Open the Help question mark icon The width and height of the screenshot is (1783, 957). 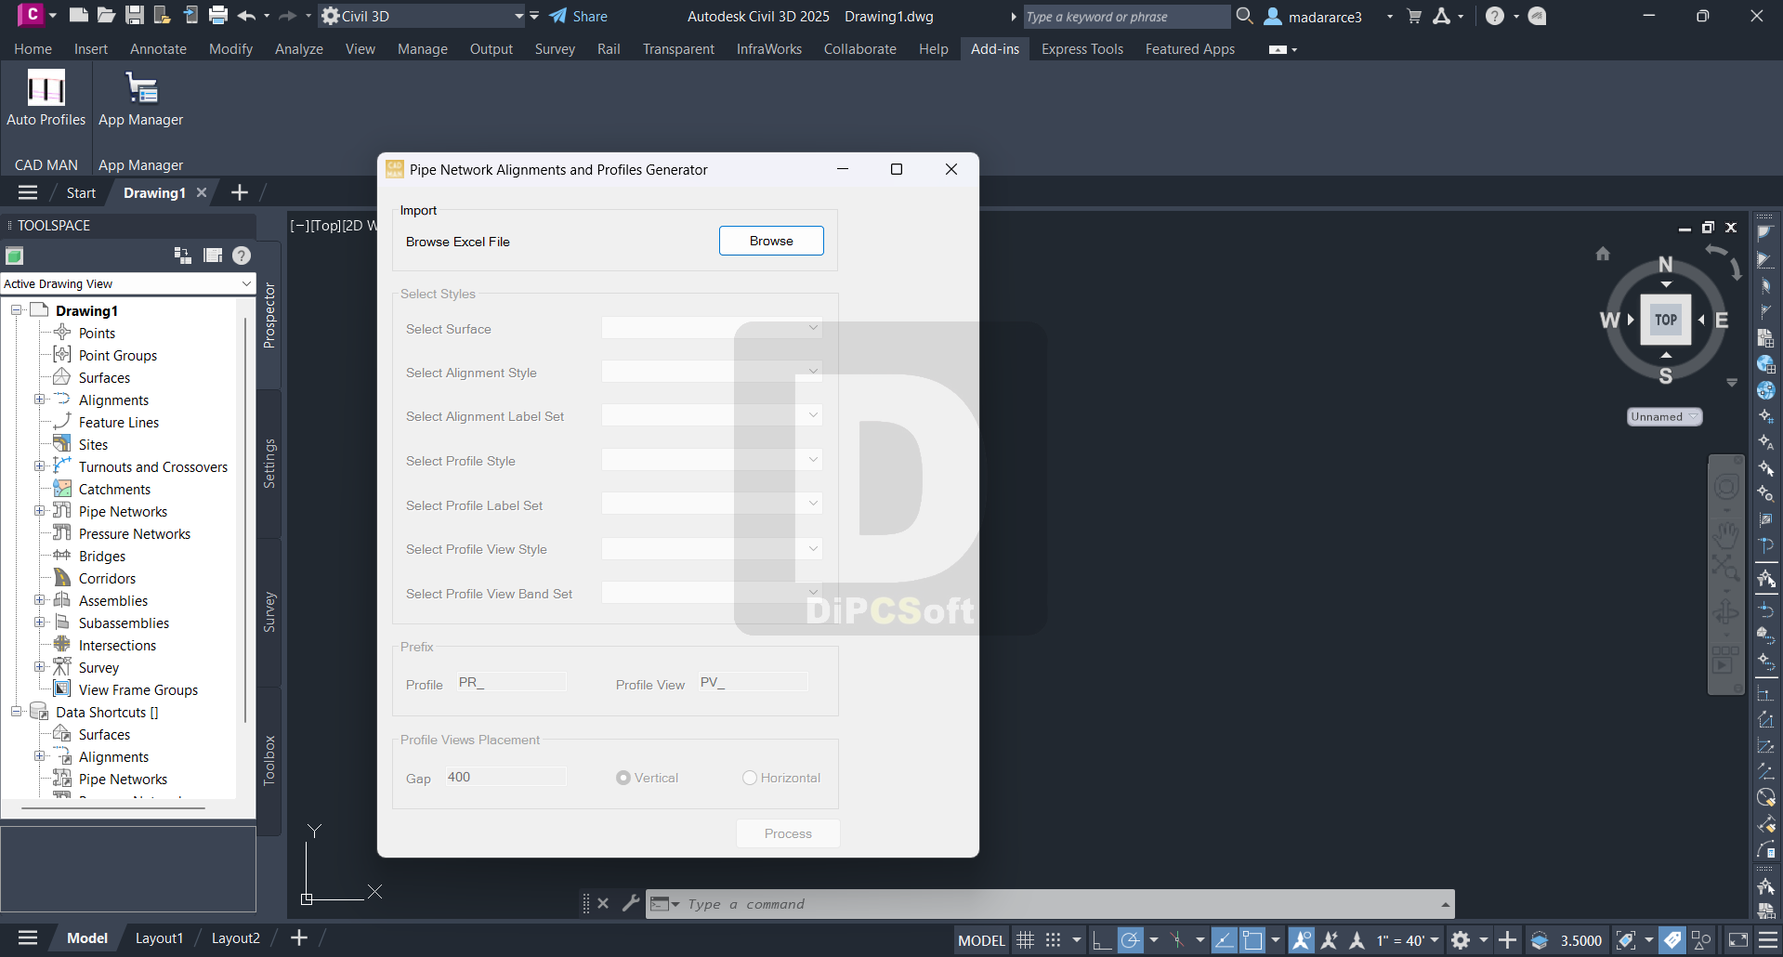[1494, 16]
